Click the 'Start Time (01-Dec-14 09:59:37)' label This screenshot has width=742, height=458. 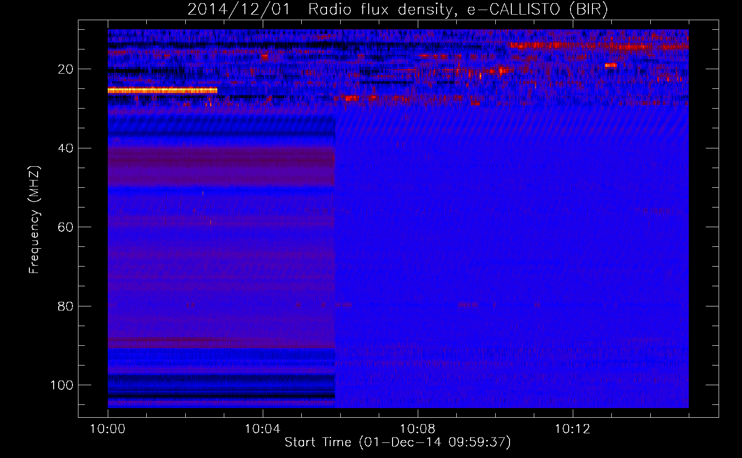pos(398,442)
